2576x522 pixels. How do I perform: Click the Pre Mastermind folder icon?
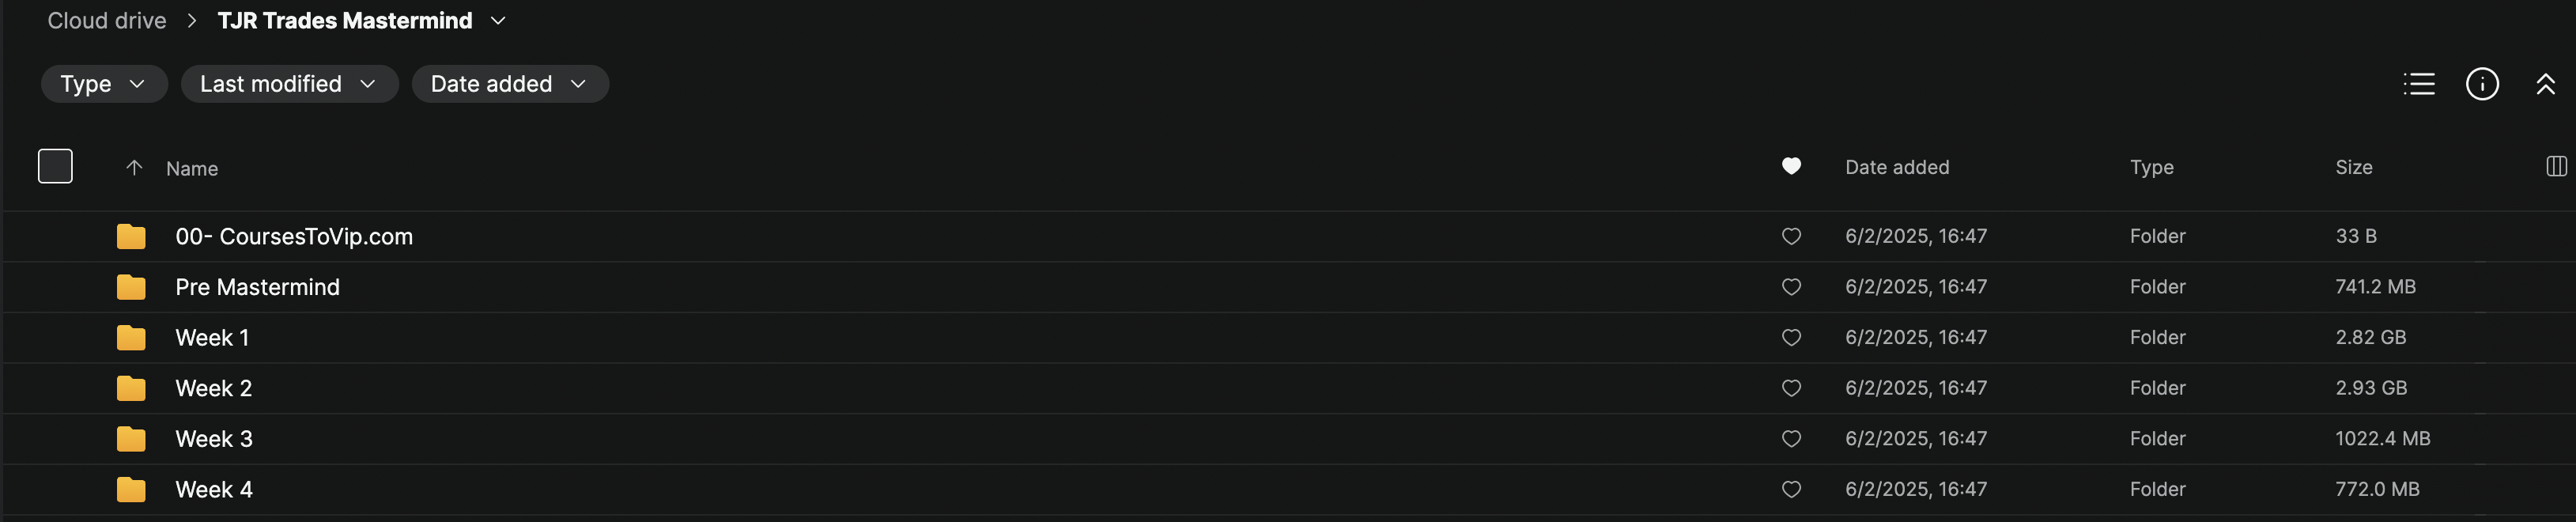click(131, 288)
